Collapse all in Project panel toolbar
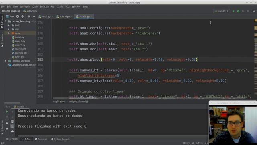The height and width of the screenshot is (145, 257). (x=22, y=17)
